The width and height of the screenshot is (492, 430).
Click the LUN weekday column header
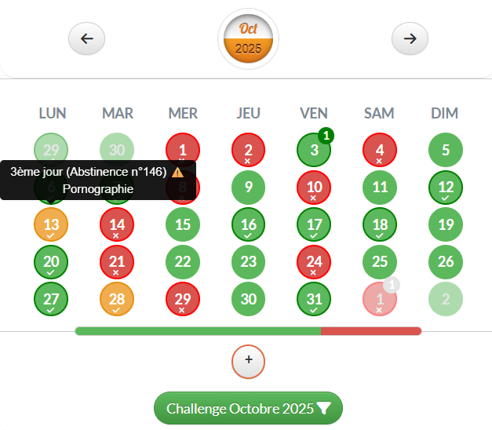[52, 114]
